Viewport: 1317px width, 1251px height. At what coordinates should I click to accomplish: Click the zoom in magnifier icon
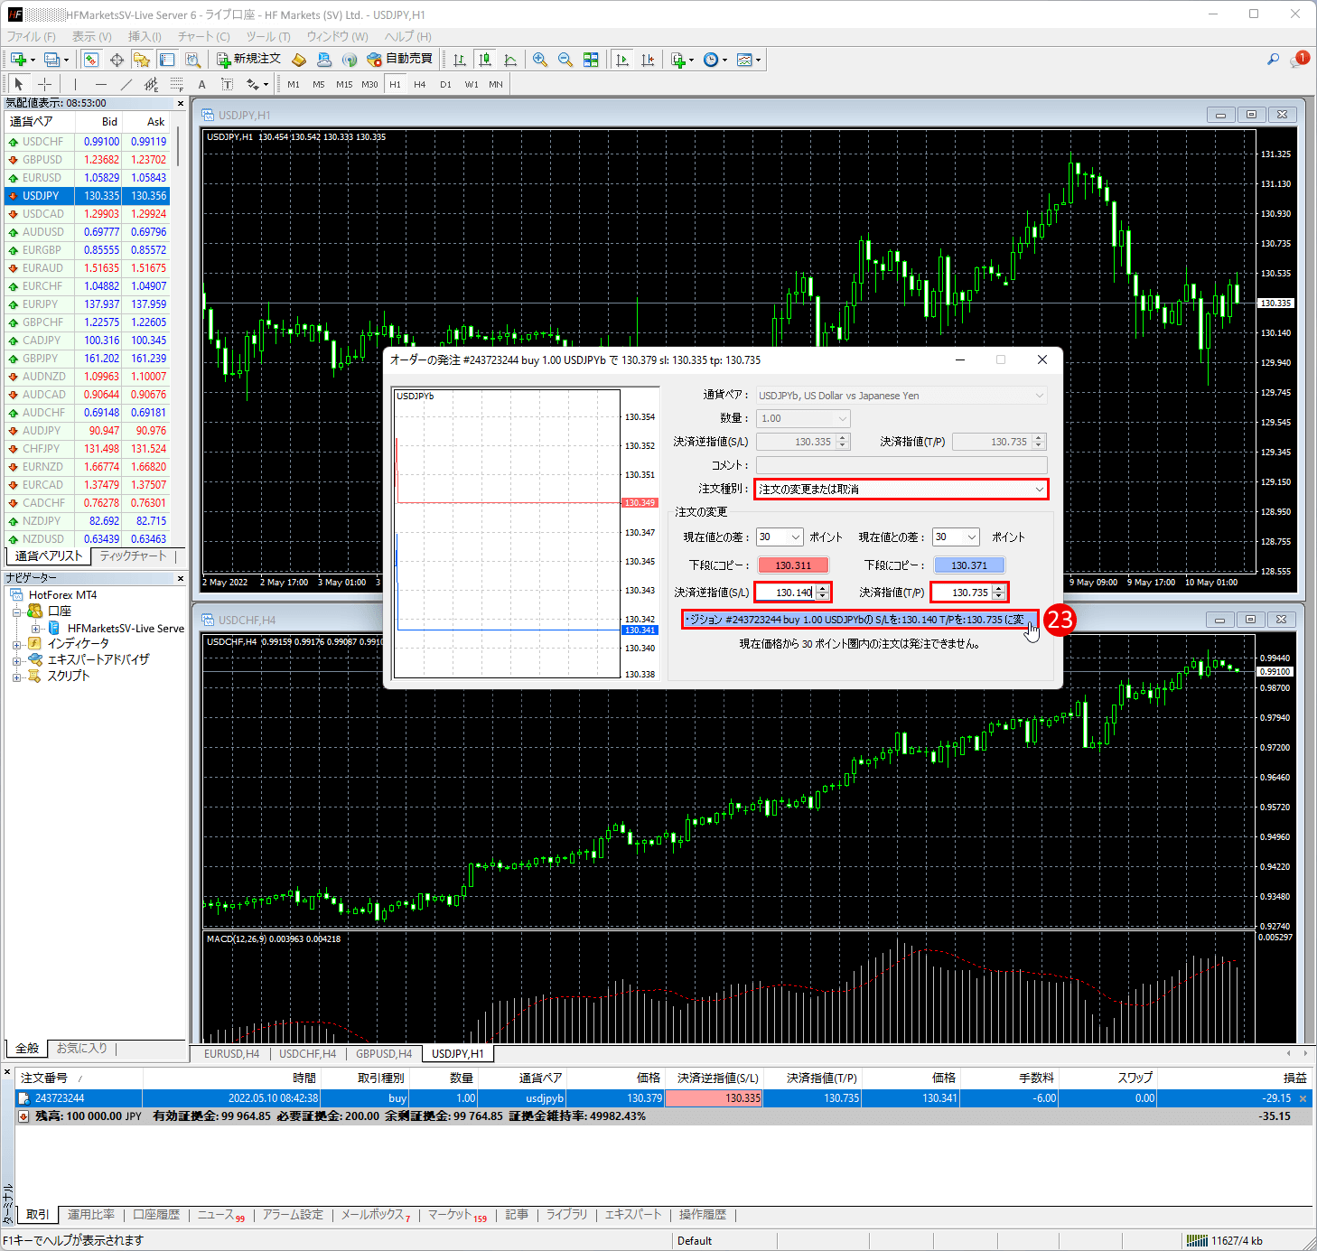[x=540, y=60]
